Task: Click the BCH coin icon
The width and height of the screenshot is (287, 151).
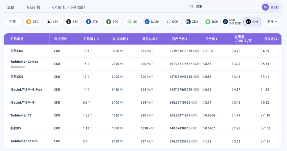Action: 208,22
